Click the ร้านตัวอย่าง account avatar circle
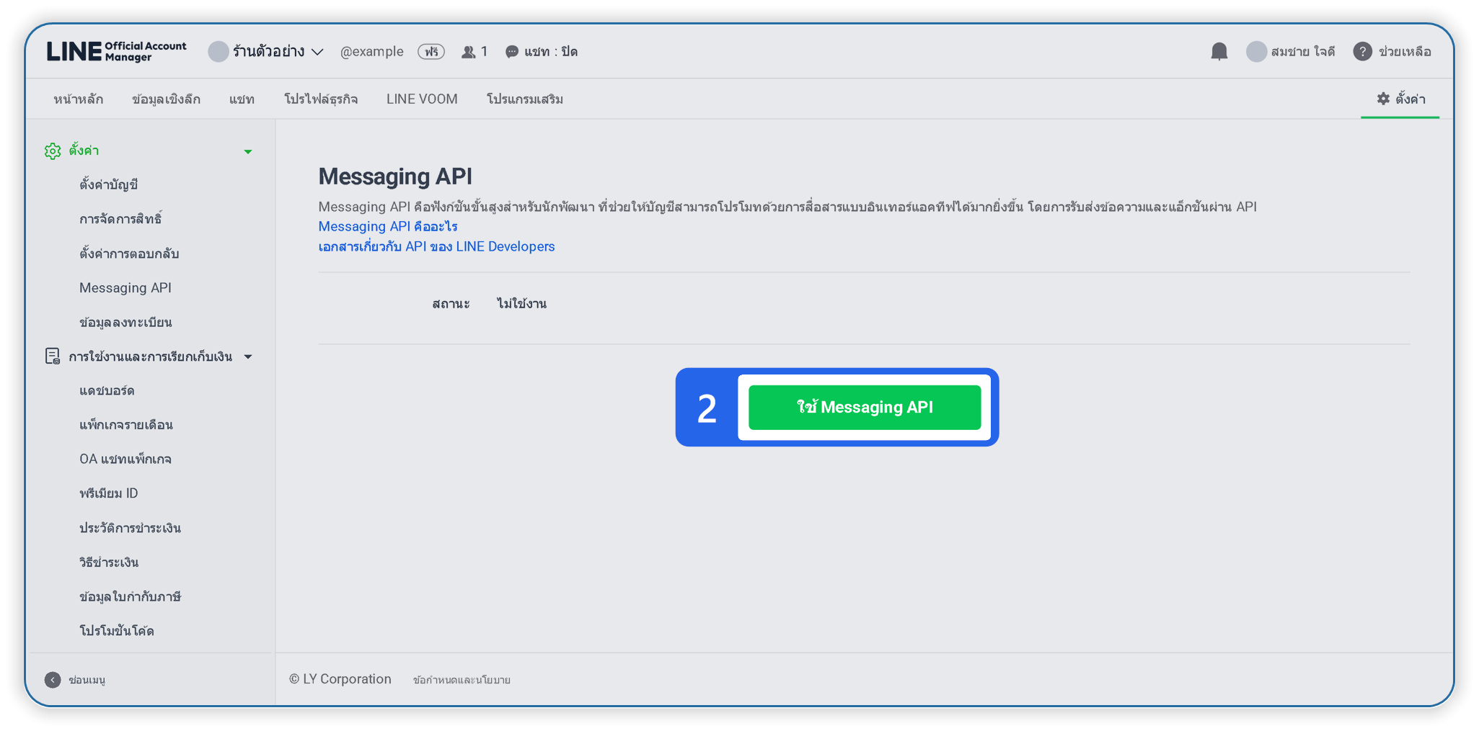This screenshot has height=731, width=1479. click(x=218, y=52)
